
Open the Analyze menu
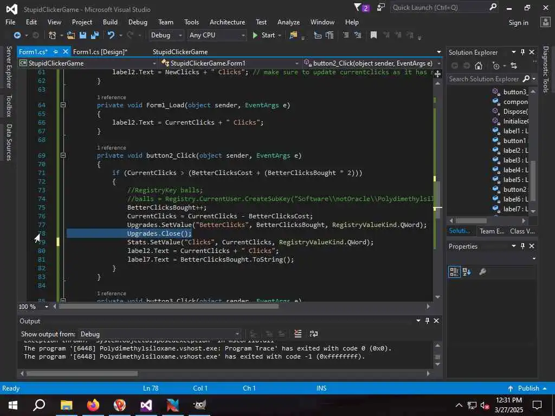pos(288,22)
